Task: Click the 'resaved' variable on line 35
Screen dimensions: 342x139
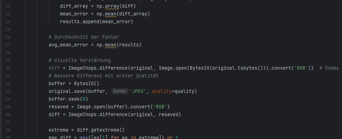Action: coord(59,107)
